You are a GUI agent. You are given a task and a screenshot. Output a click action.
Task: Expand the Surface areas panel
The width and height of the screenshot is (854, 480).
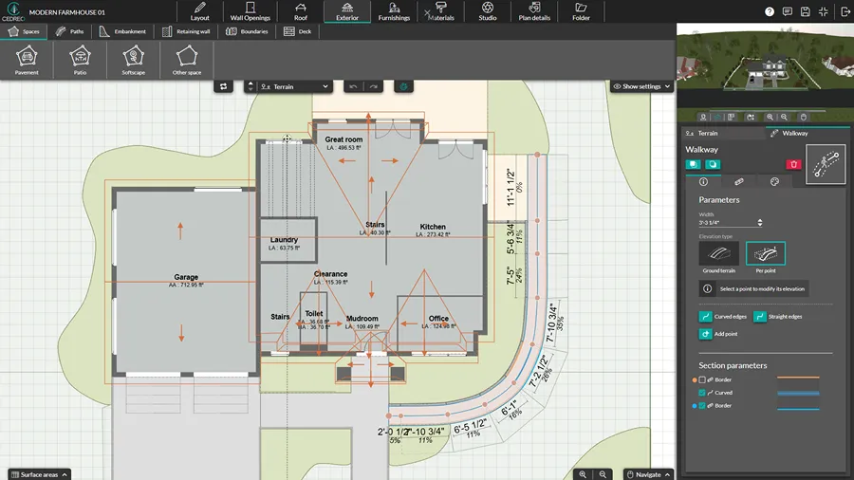(x=39, y=474)
